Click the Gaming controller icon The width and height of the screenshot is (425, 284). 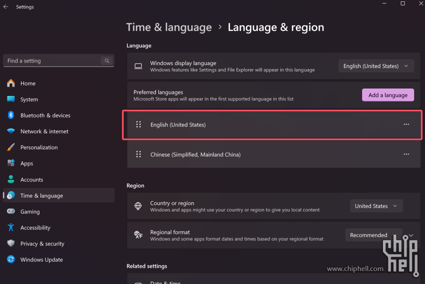pyautogui.click(x=11, y=211)
